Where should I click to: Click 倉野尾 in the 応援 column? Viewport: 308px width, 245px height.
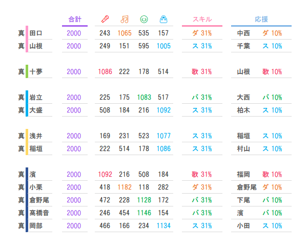coord(247,187)
